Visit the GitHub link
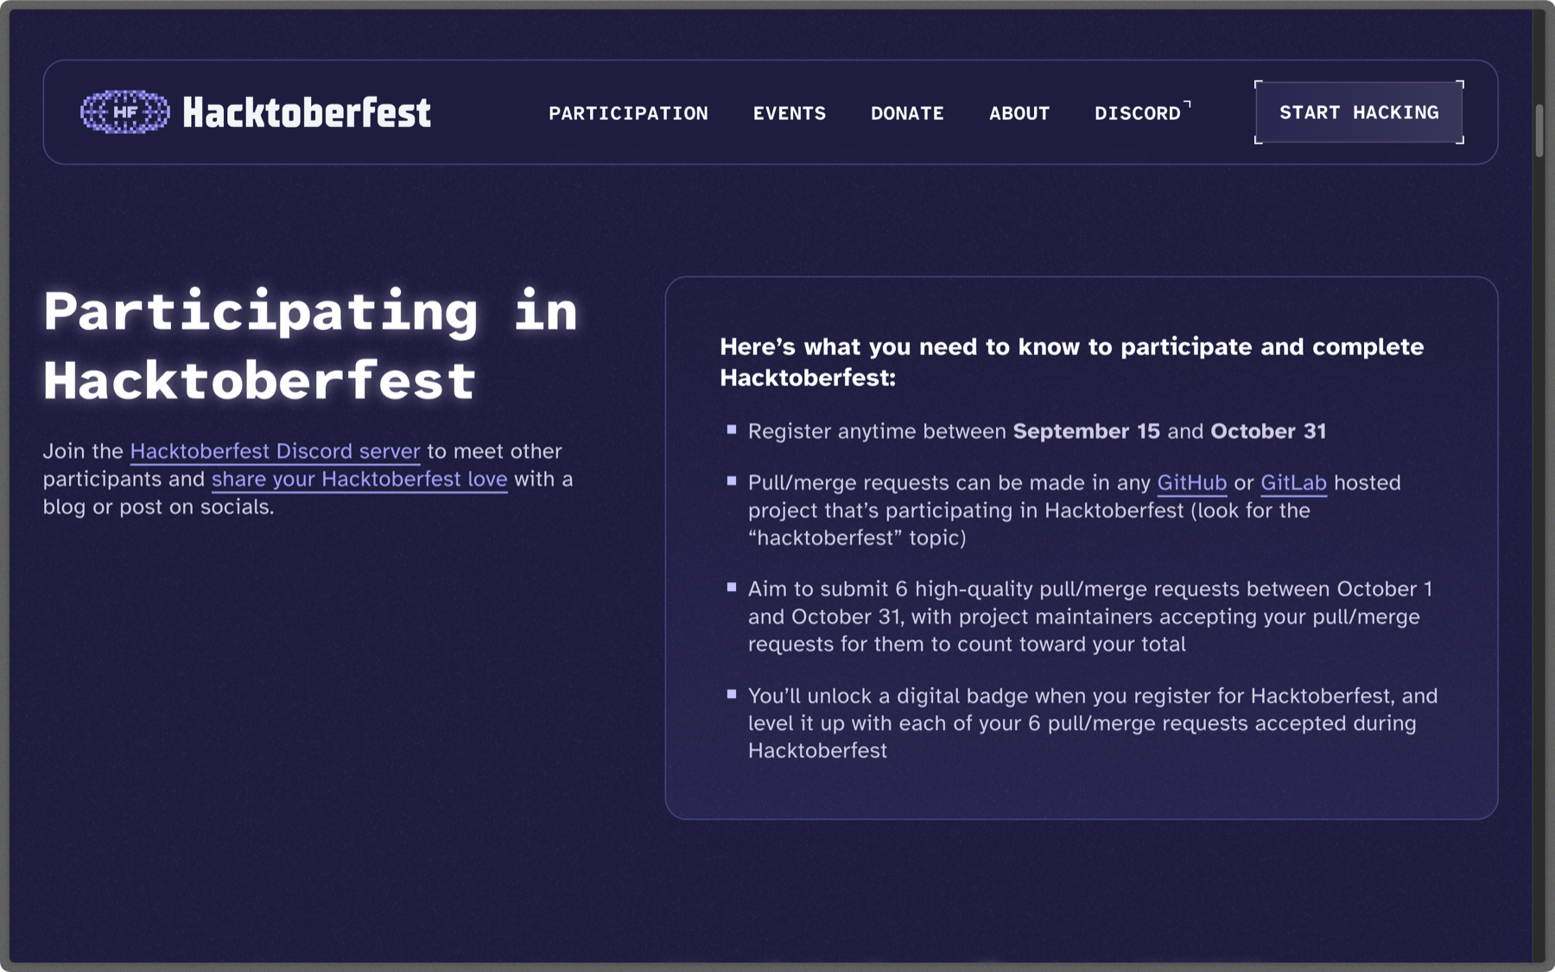Viewport: 1555px width, 972px height. tap(1191, 482)
